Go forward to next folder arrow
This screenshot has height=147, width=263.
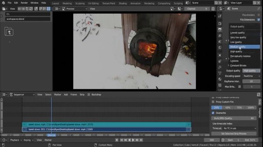pos(23,9)
